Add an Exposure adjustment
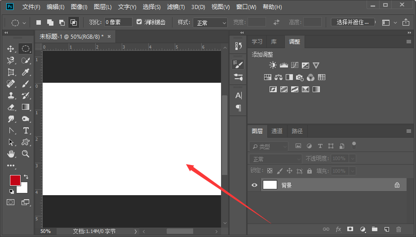Screen dimensions: 416x237 click(x=305, y=65)
